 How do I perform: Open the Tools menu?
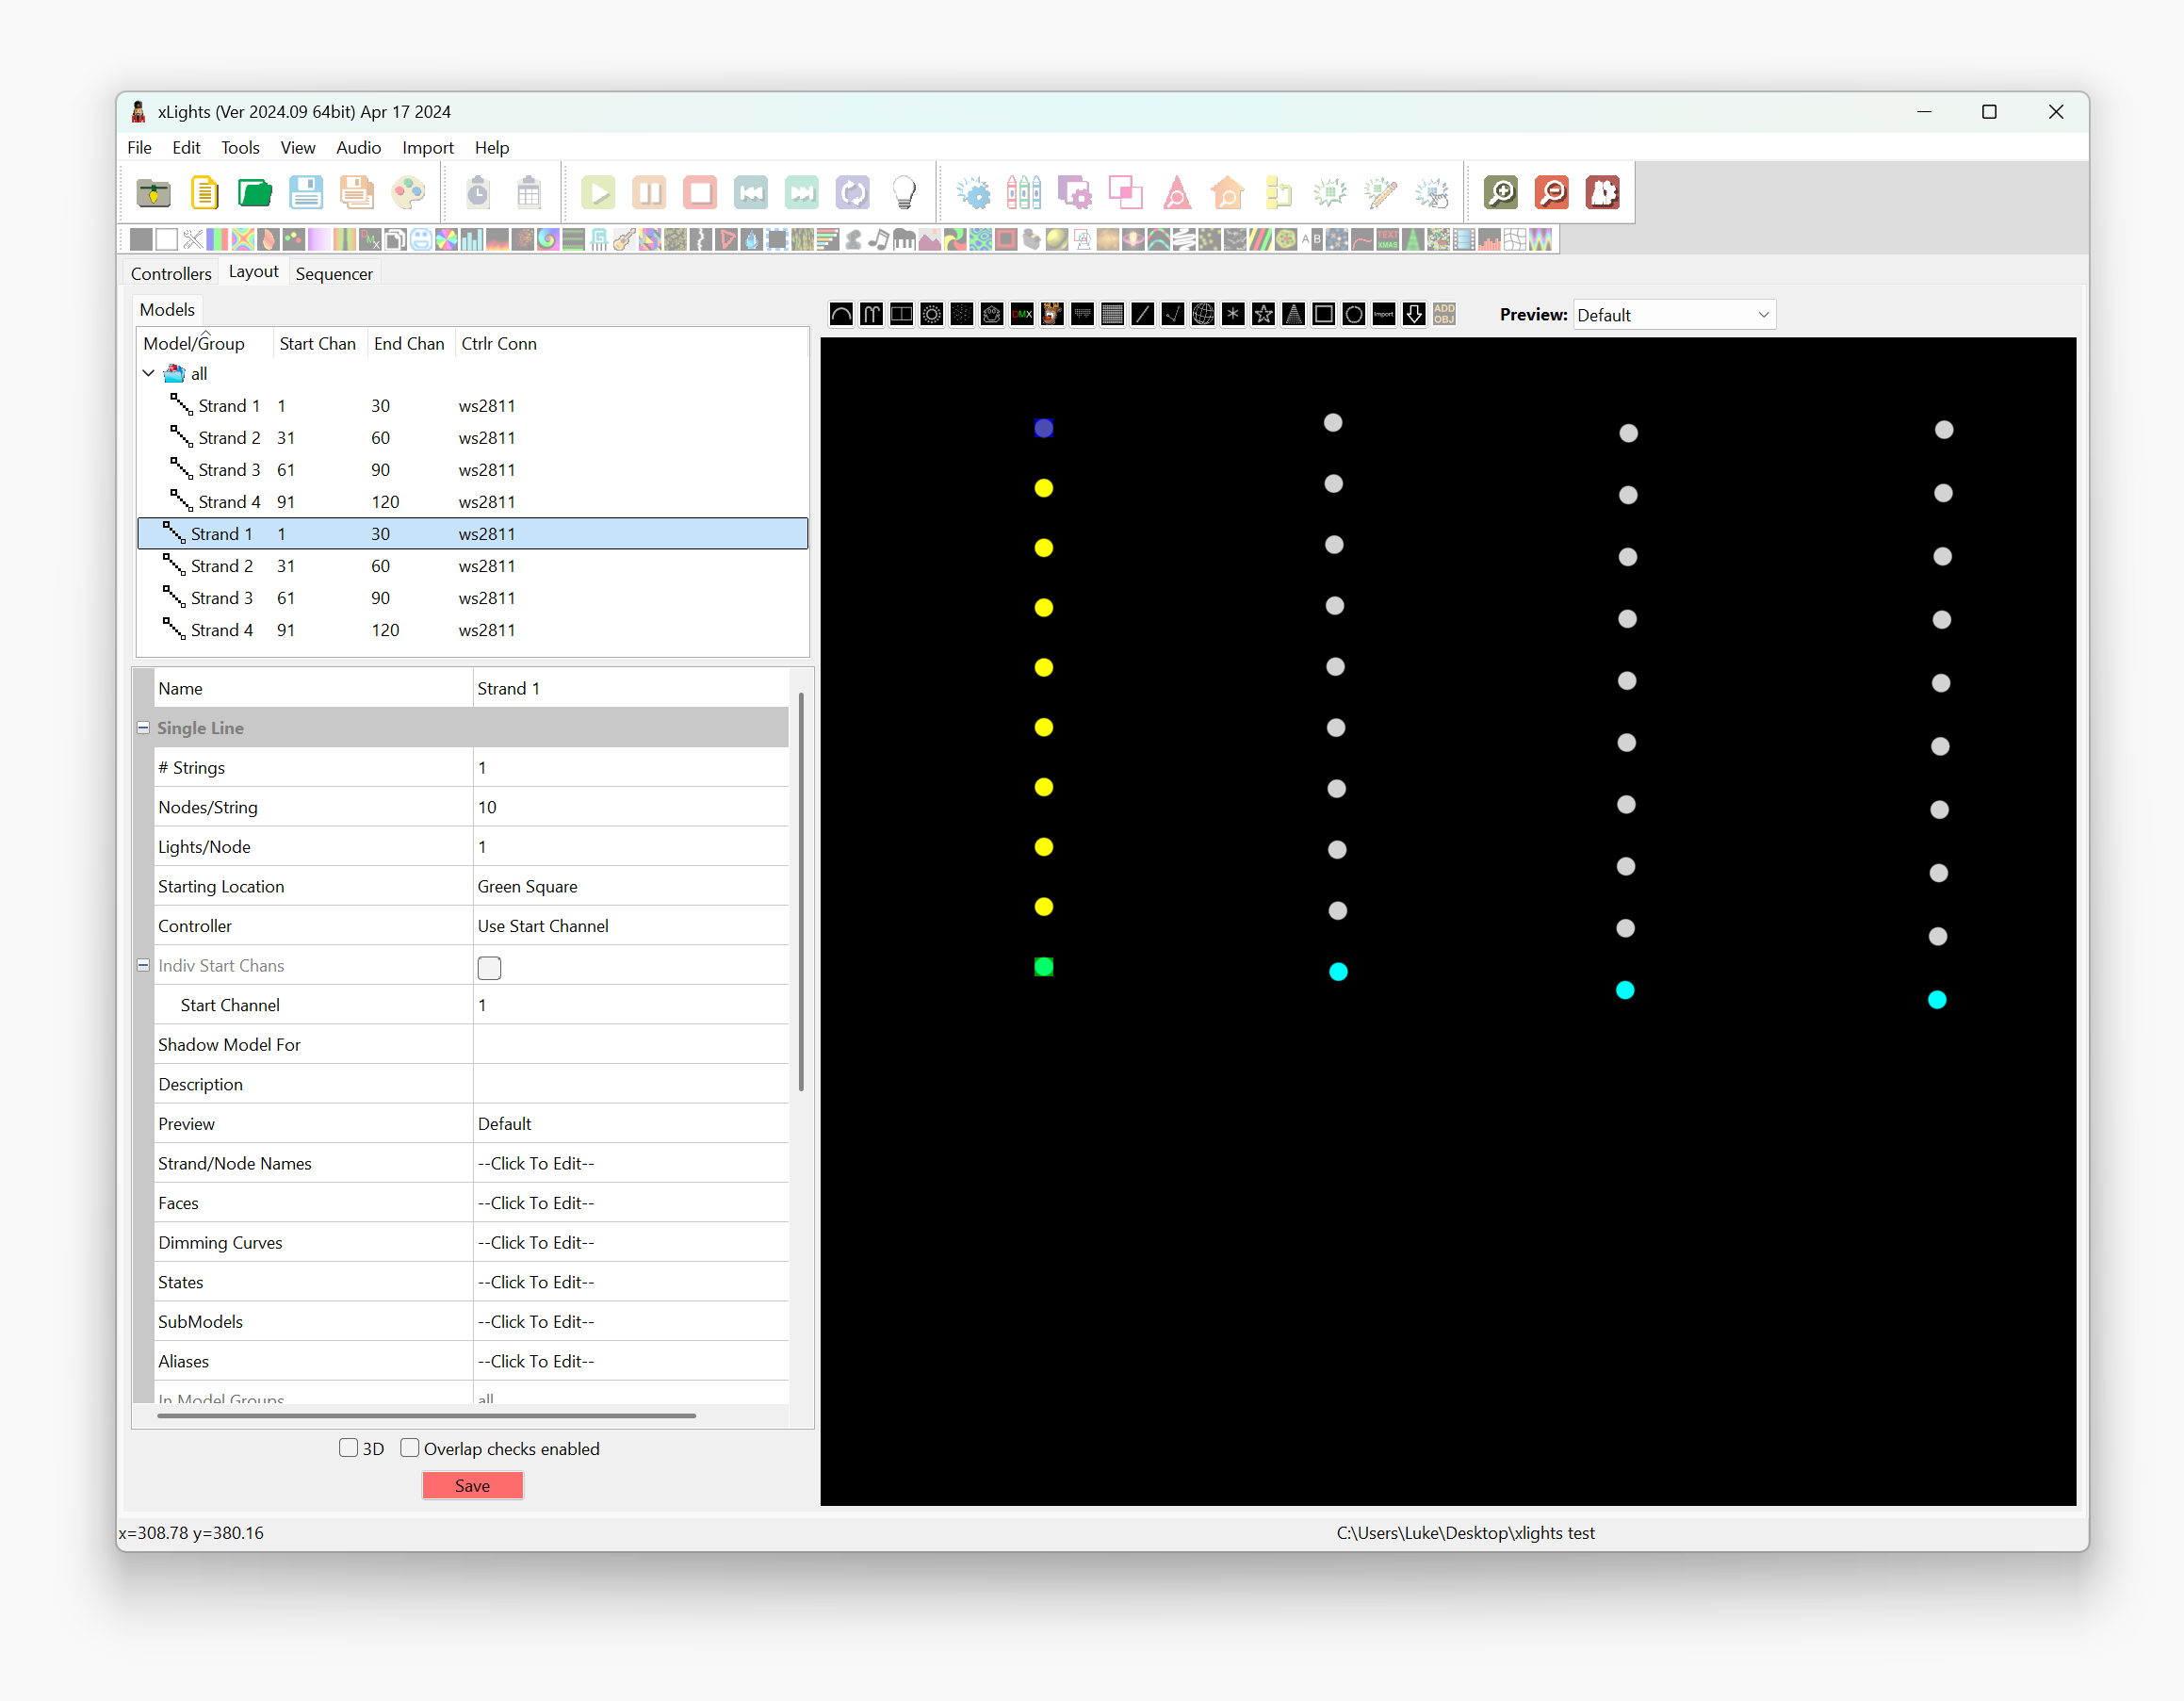(240, 148)
